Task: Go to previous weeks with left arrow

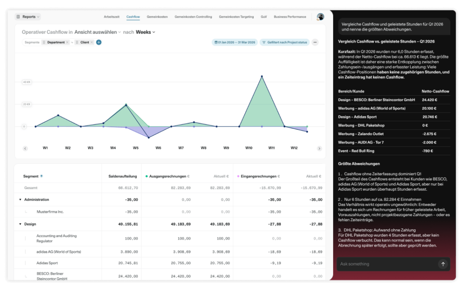Action: 25,148
